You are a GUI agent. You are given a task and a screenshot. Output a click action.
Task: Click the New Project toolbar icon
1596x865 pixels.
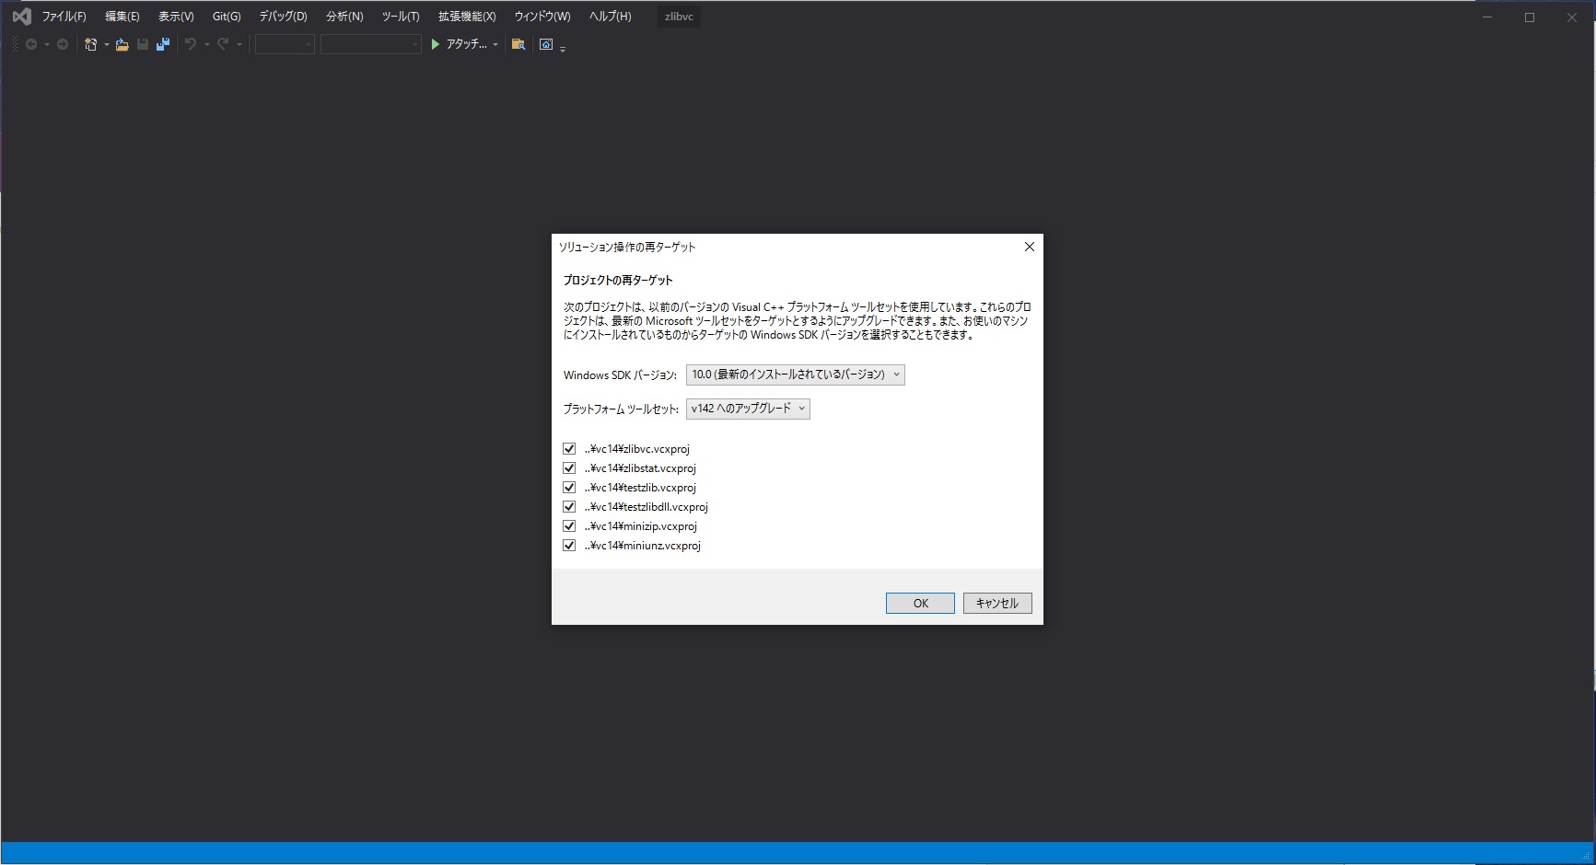click(x=90, y=43)
